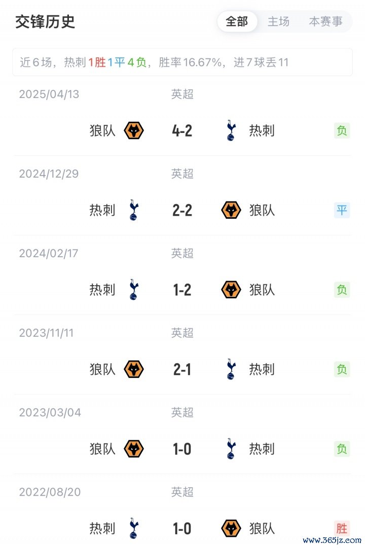Click the 平 result badge
The width and height of the screenshot is (365, 548).
click(342, 210)
